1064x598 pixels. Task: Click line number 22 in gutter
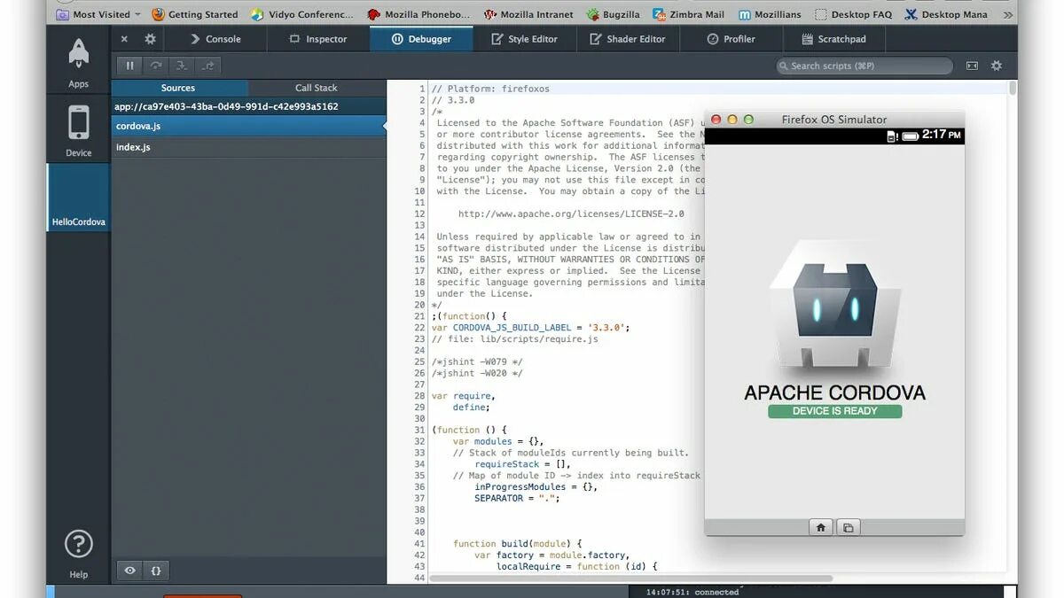[420, 327]
